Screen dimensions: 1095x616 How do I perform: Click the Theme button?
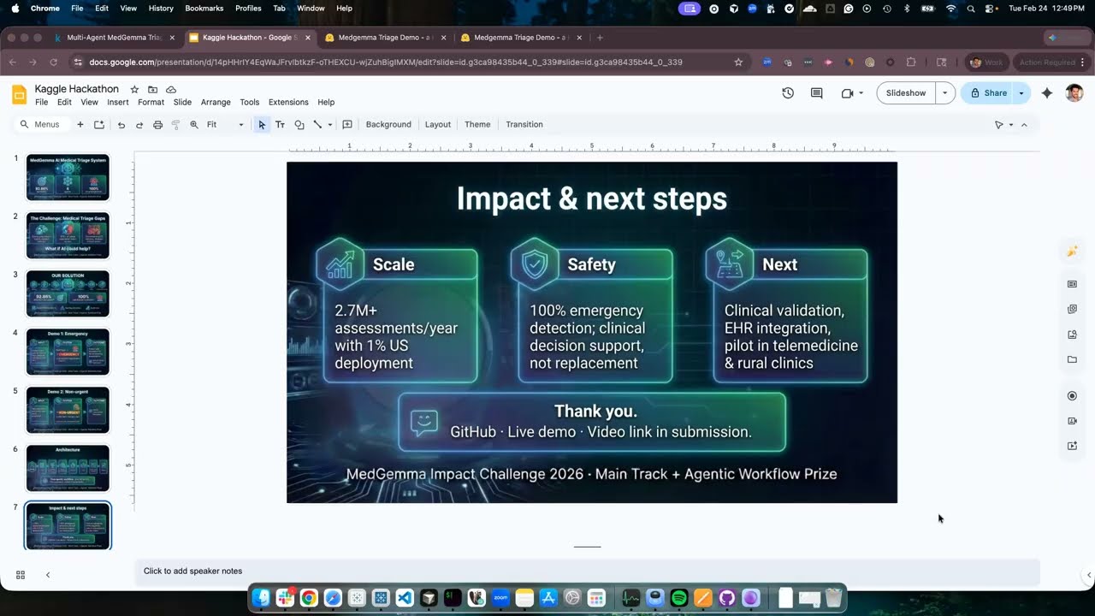click(x=477, y=124)
